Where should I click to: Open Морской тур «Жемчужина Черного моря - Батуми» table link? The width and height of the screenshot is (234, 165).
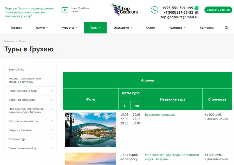[172, 157]
